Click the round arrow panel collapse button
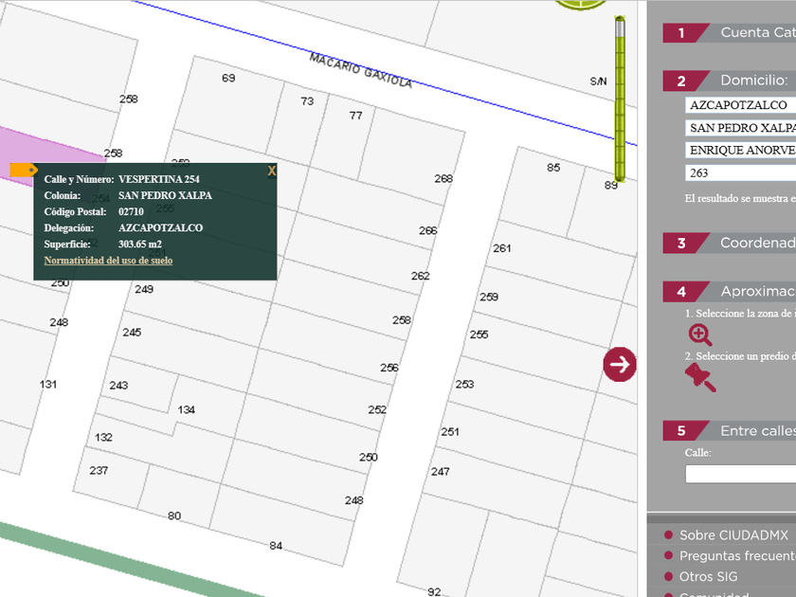Viewport: 796px width, 597px height. coord(620,364)
